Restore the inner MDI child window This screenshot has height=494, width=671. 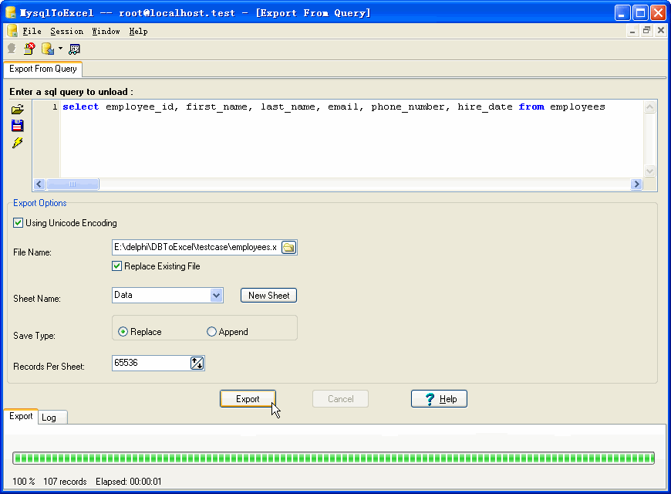(646, 30)
